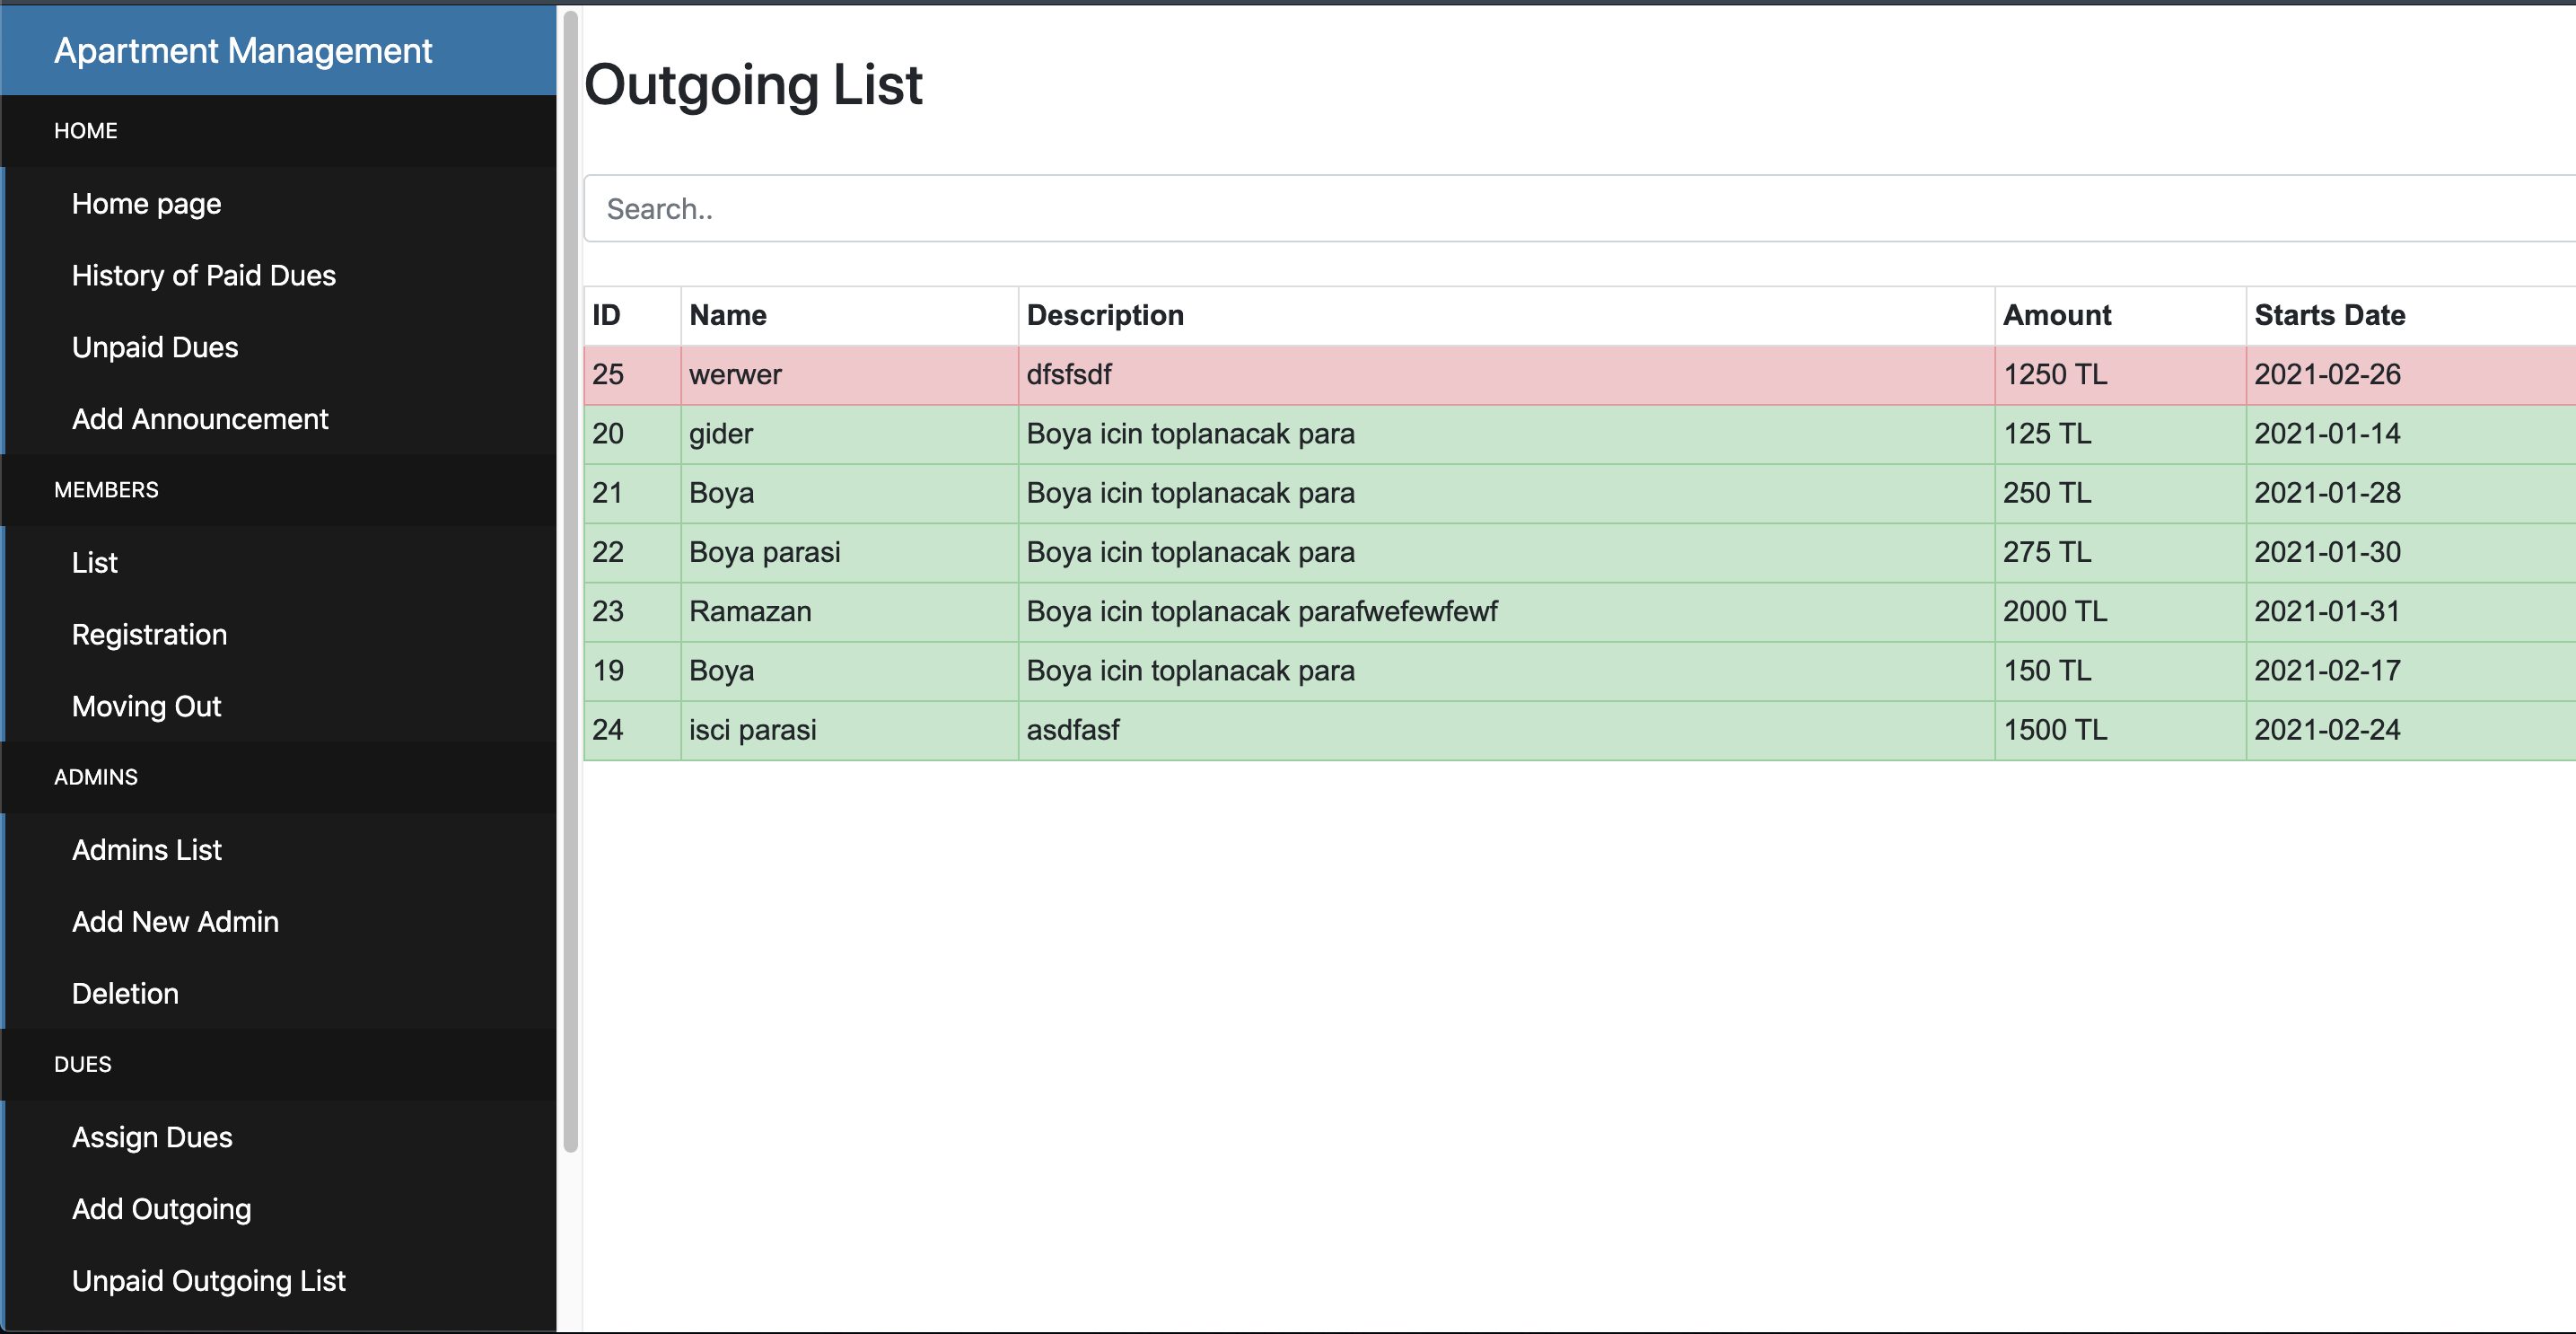
Task: Click the Starts Date column header
Action: click(x=2329, y=316)
